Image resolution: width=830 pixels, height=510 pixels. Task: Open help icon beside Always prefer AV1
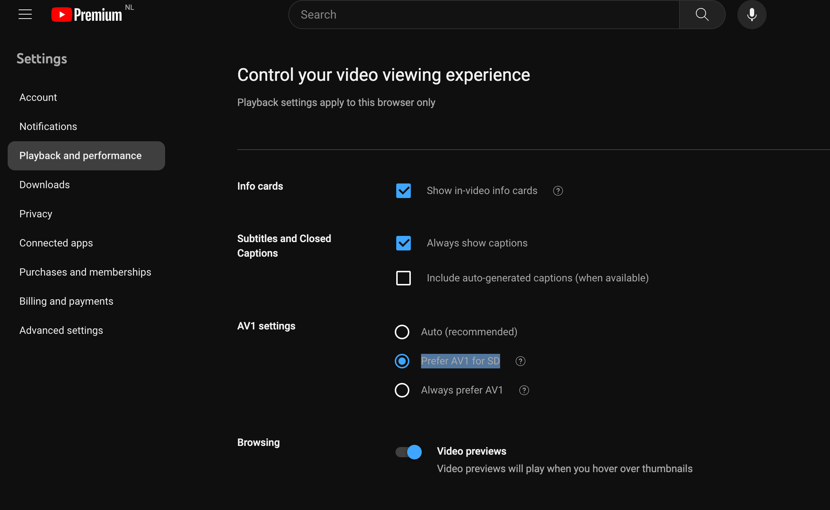524,390
